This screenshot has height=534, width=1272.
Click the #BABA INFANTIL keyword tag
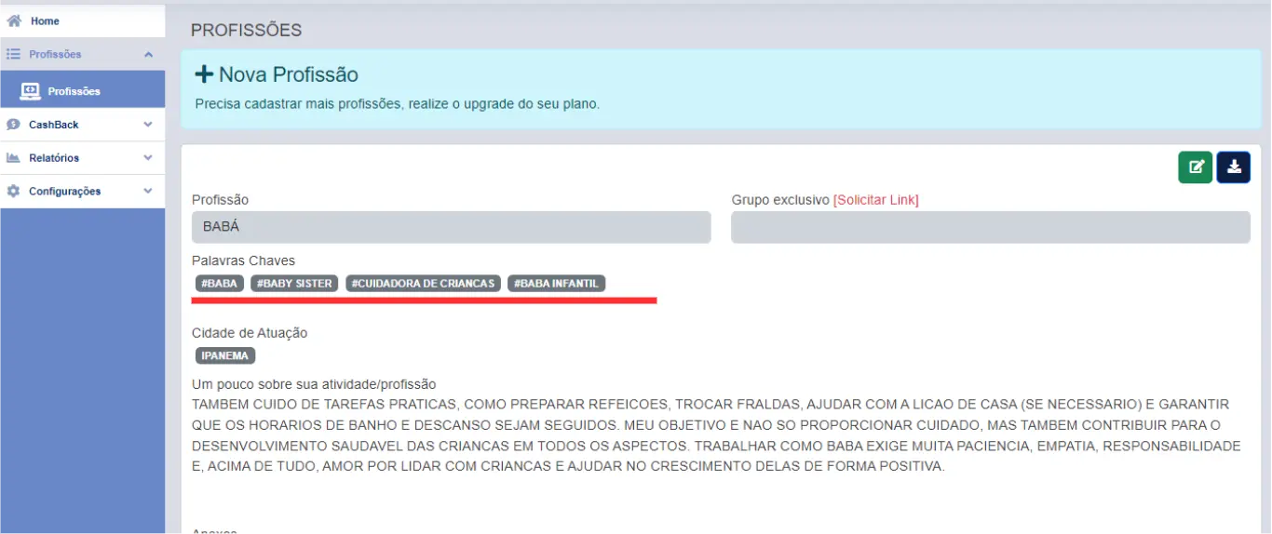pos(557,284)
